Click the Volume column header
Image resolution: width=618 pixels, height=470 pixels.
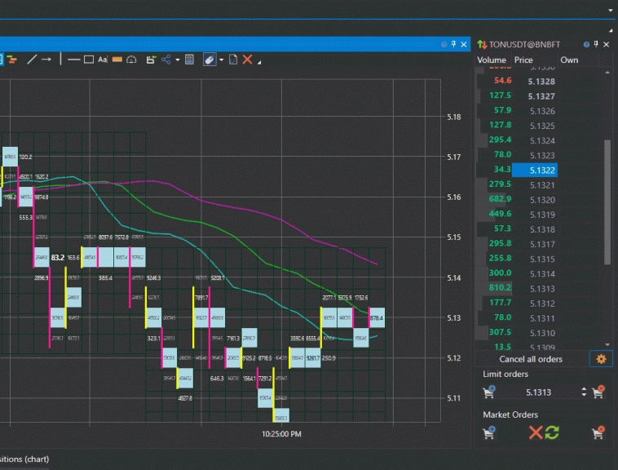click(492, 60)
